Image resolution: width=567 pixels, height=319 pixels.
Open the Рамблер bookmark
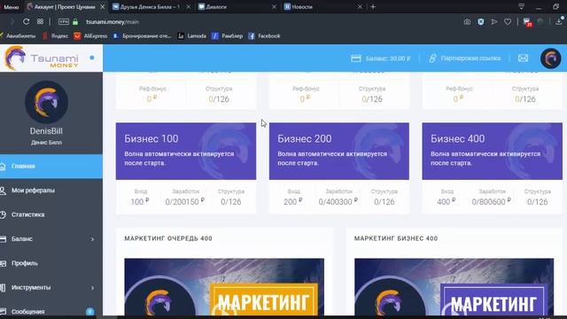(x=227, y=35)
